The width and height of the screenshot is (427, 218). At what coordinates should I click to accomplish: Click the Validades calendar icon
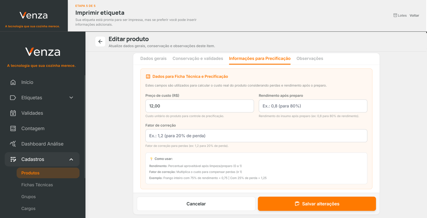[x=13, y=113]
